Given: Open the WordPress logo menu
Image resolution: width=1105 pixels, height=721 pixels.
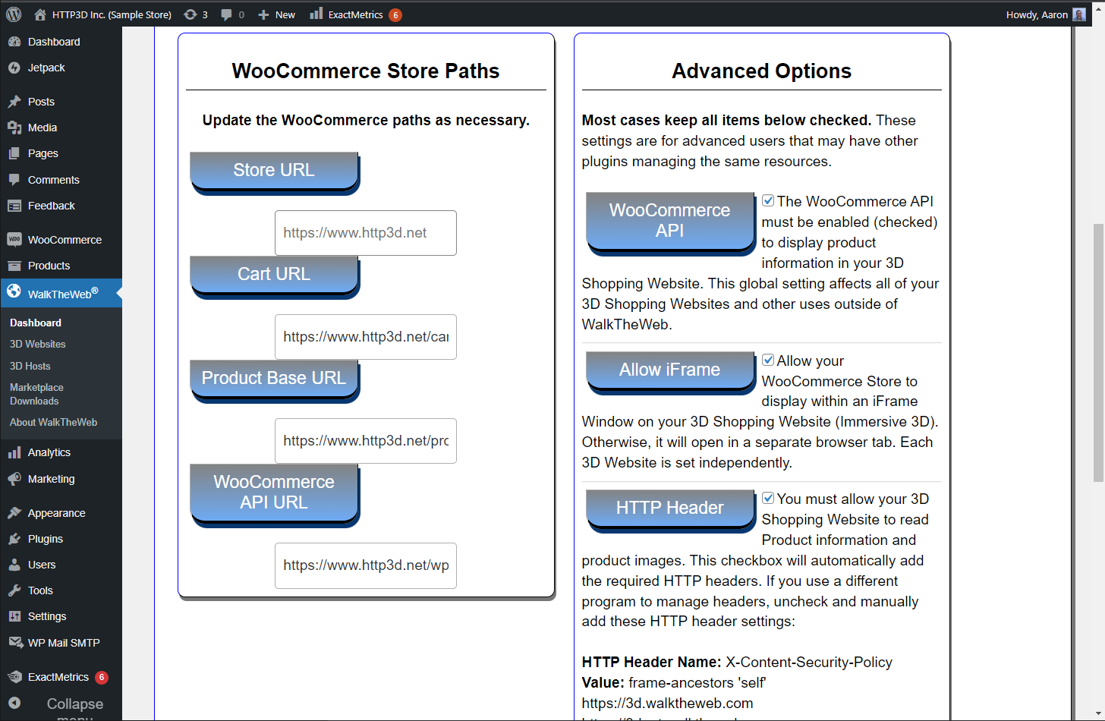Looking at the screenshot, I should [x=14, y=14].
